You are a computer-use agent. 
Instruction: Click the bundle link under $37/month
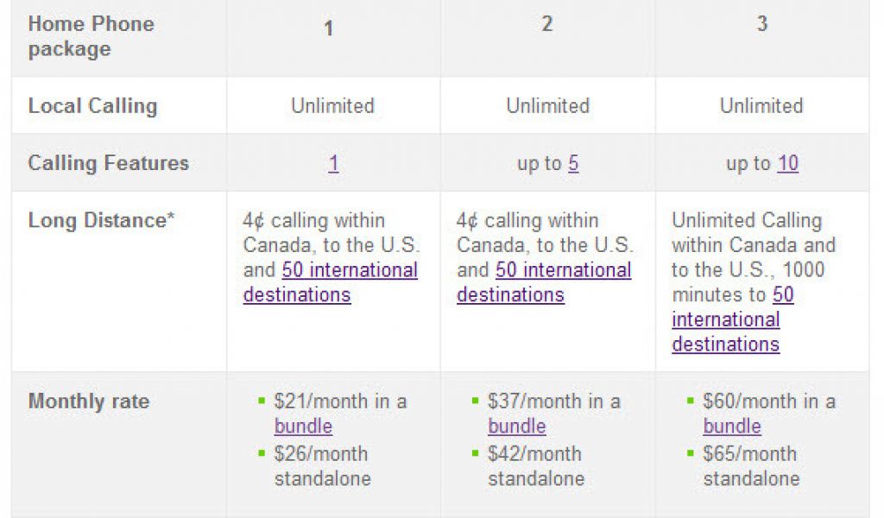pos(517,426)
